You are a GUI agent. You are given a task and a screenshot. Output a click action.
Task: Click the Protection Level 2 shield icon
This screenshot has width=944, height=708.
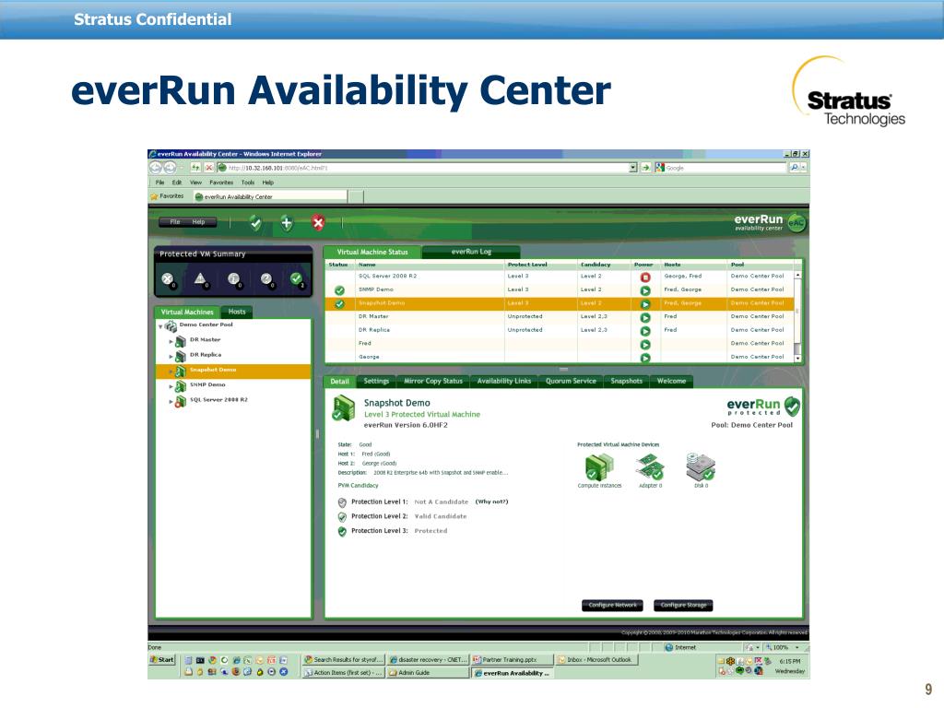[x=342, y=516]
